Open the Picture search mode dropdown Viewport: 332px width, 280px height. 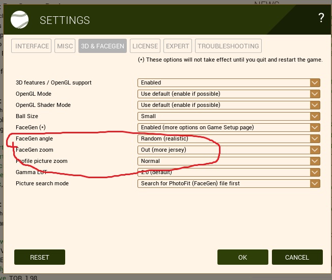[229, 183]
